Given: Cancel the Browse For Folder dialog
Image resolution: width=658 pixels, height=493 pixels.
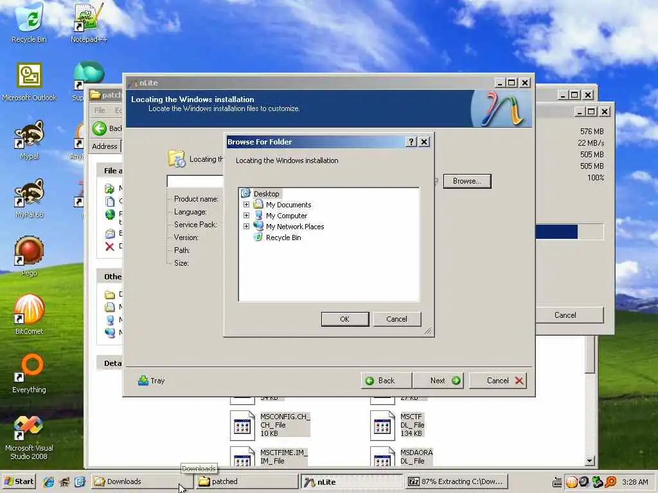Looking at the screenshot, I should tap(396, 319).
